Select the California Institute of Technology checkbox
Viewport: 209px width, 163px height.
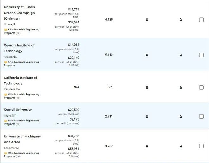(x=201, y=87)
